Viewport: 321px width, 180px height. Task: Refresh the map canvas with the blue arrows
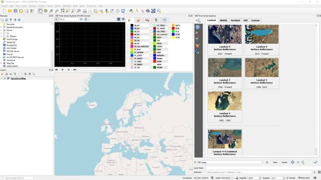123,11
